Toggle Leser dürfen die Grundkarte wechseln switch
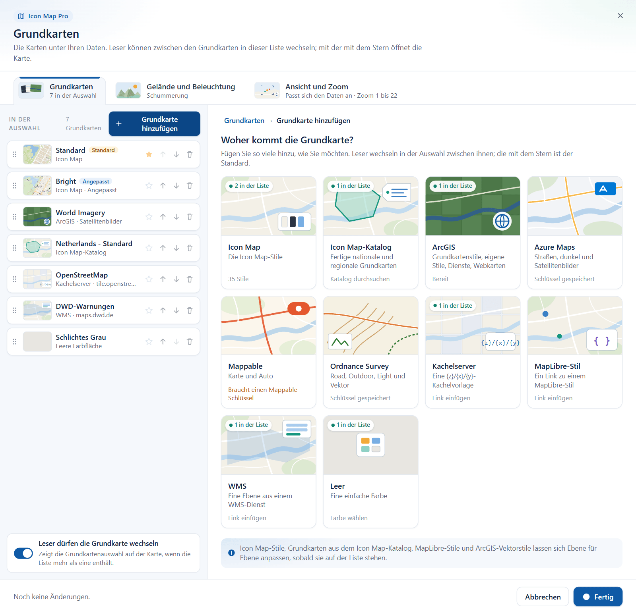Viewport: 636px width, 613px height. [23, 553]
